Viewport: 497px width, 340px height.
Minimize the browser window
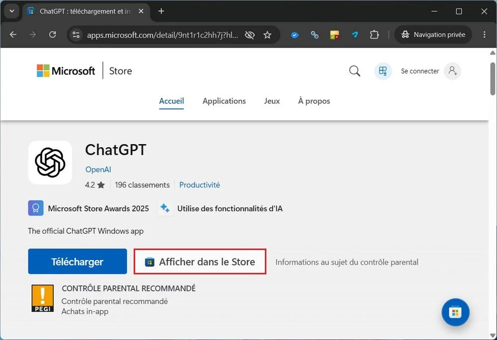[434, 11]
